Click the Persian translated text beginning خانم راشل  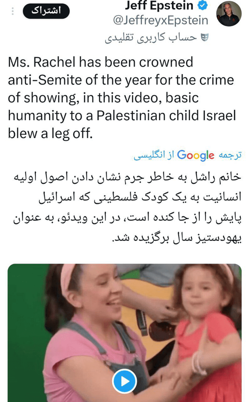click(127, 208)
